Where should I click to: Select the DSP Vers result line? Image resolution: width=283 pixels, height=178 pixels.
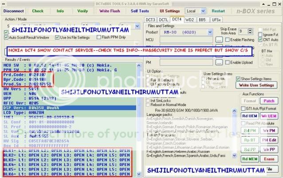tap(70, 108)
